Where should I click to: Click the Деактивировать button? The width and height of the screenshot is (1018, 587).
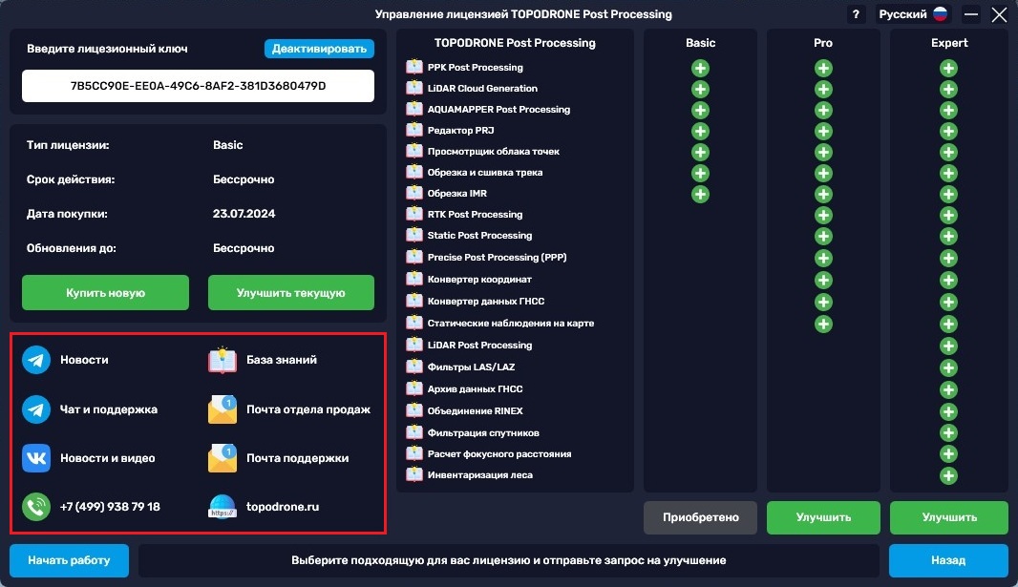319,49
